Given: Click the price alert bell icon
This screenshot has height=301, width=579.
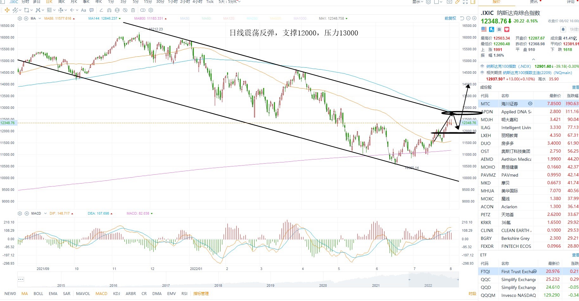Looking at the screenshot, I should pos(563,29).
